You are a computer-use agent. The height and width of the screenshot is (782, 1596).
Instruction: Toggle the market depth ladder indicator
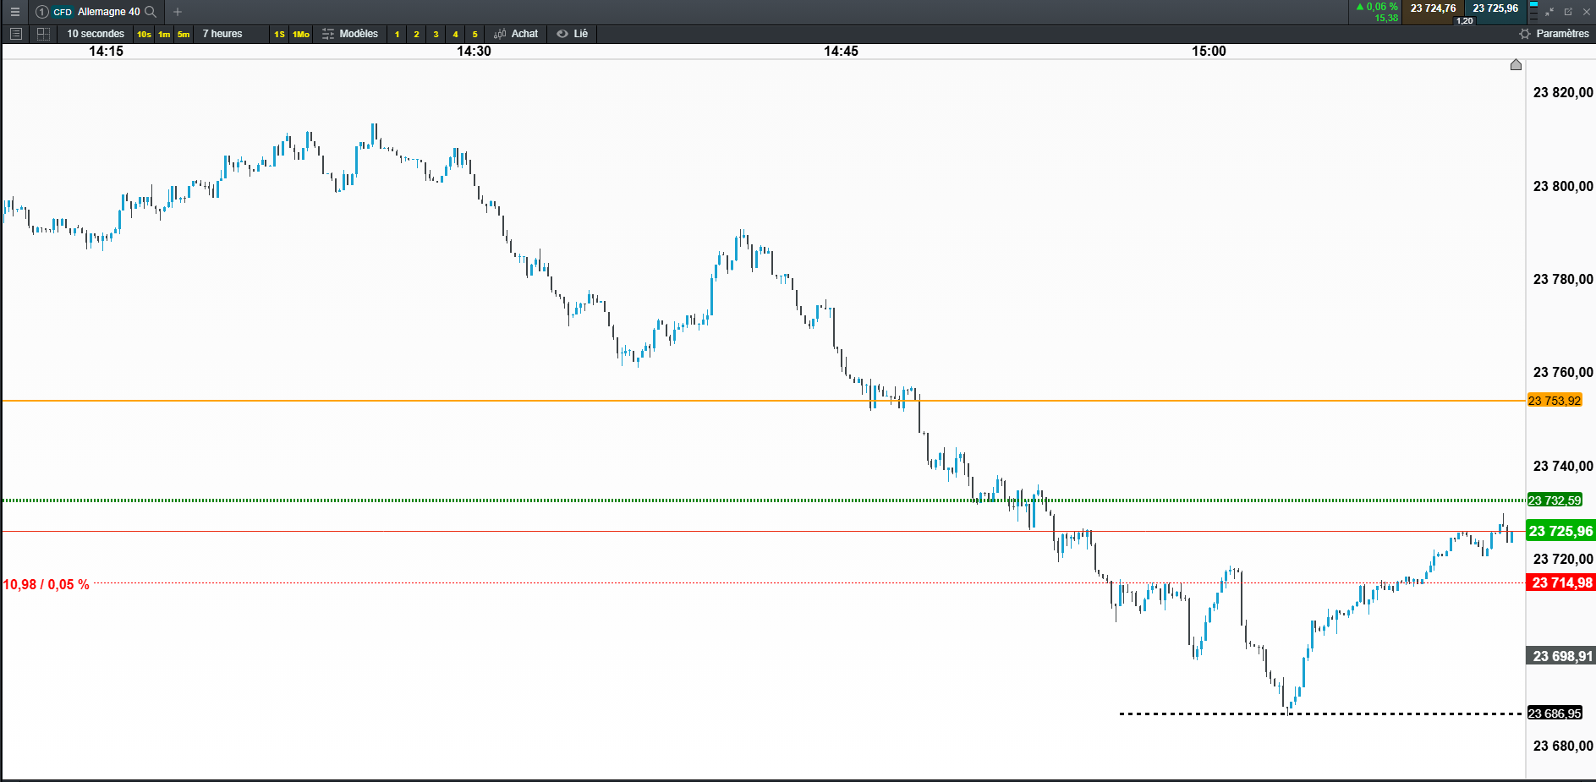click(x=1533, y=11)
